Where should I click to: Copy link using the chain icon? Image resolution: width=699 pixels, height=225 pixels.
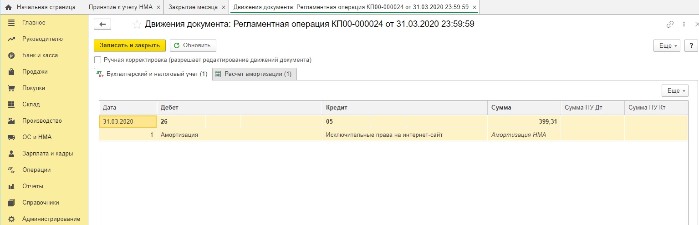[x=670, y=25]
